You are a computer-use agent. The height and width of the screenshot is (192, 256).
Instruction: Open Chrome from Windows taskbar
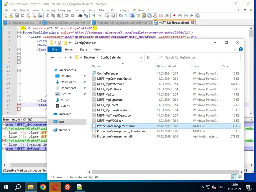43,187
